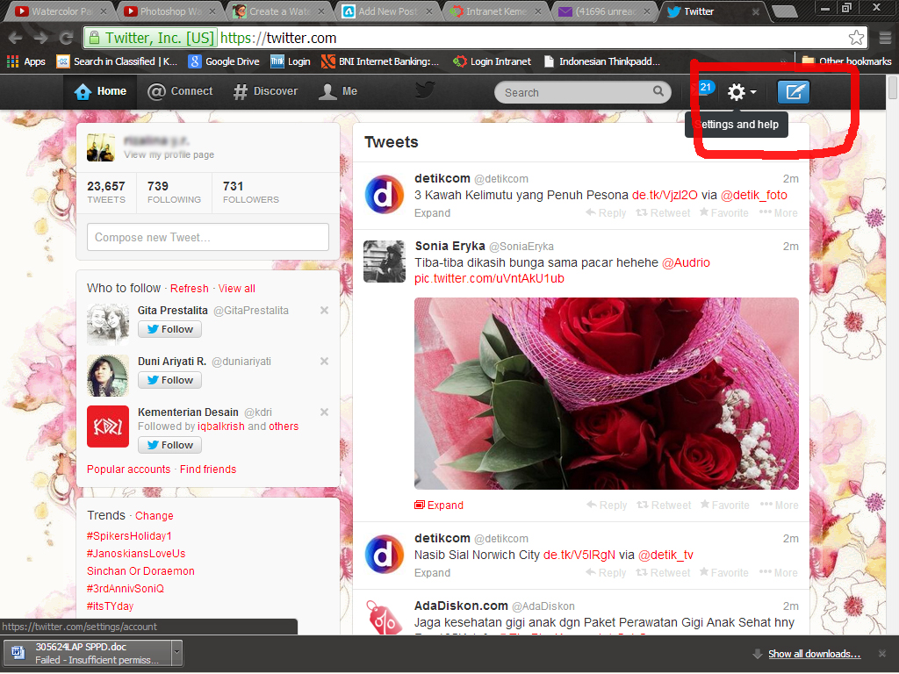Open the settings gear dropdown
This screenshot has height=674, width=899.
point(741,91)
